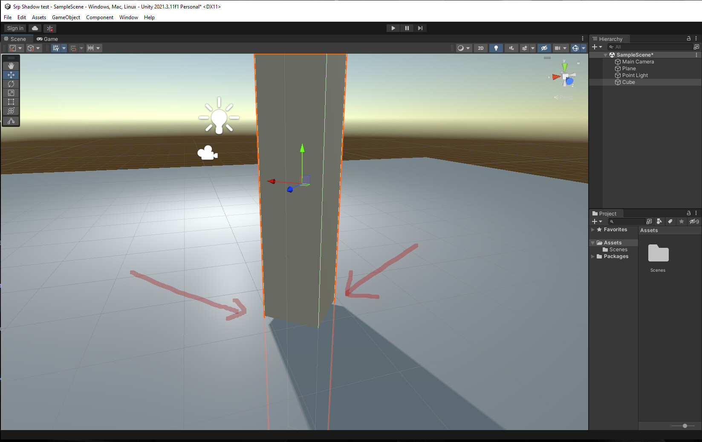Viewport: 702px width, 442px height.
Task: Open Hierarchy search in a new window
Action: [696, 47]
